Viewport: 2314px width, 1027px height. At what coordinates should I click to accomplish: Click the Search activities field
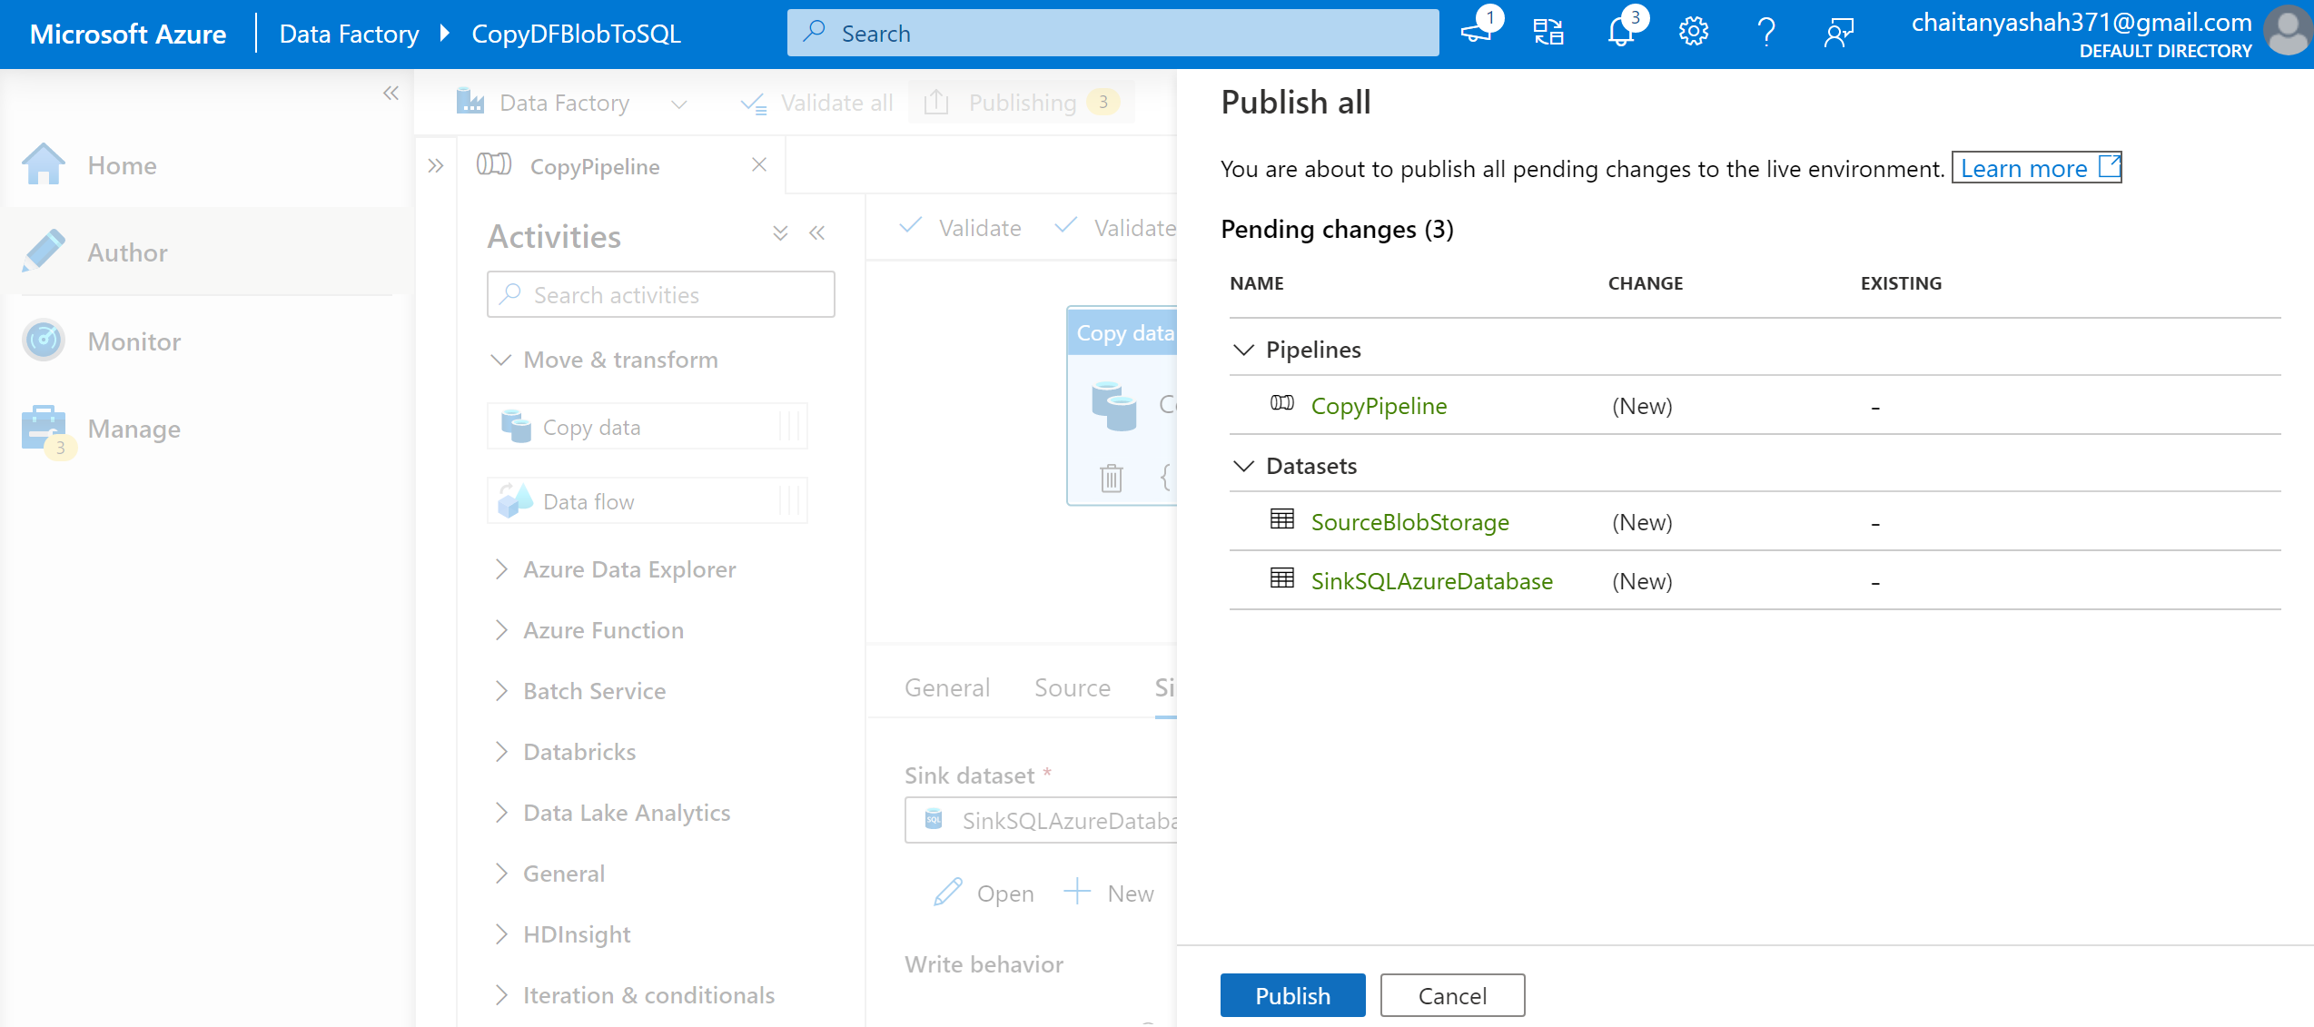660,294
